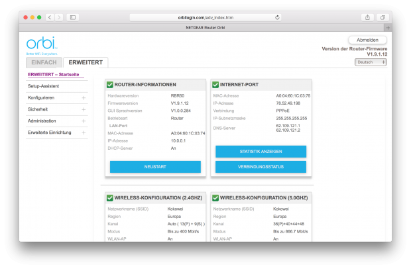The height and width of the screenshot is (269, 411).
Task: Open ERWEITERT – Startseite menu item
Action: click(x=54, y=75)
